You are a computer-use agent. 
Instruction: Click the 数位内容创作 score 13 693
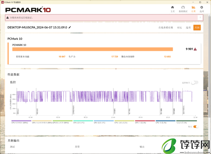(x=167, y=57)
